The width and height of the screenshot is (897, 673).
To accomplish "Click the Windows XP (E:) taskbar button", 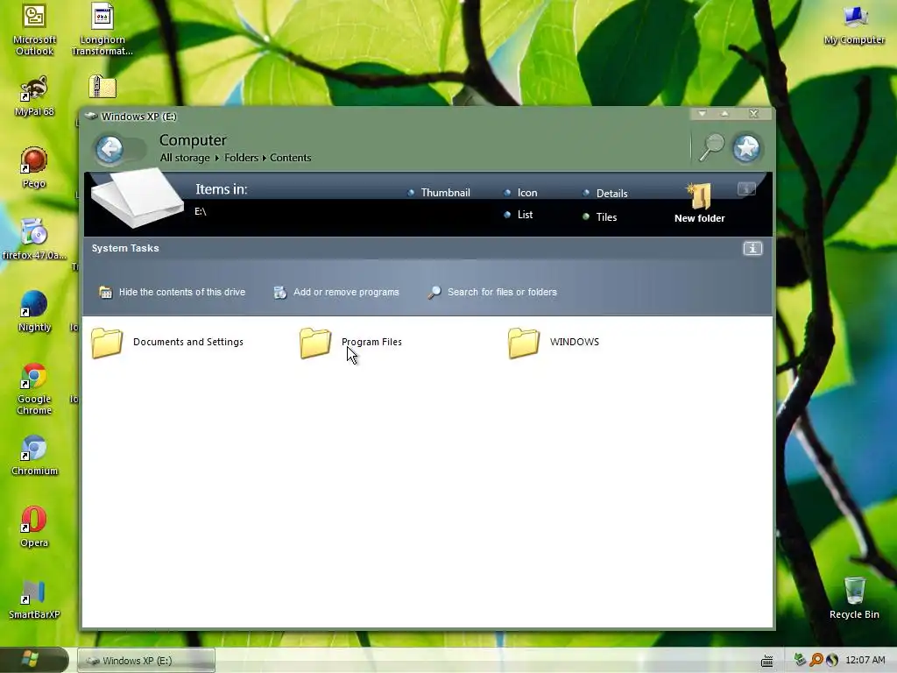I will tap(146, 661).
